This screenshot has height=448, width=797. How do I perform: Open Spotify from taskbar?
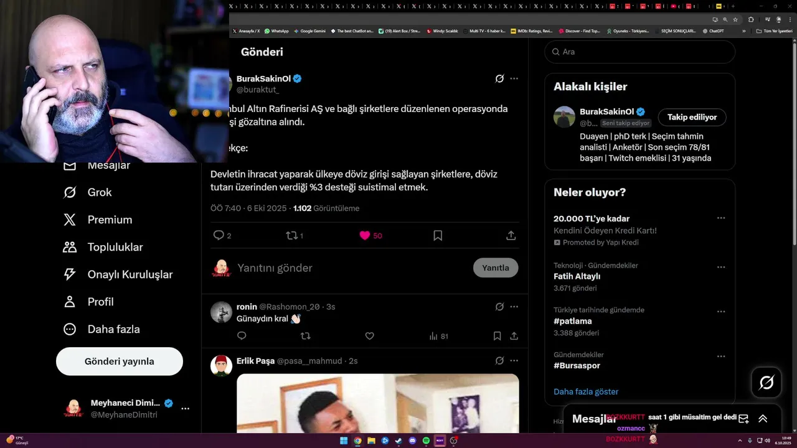click(x=426, y=441)
